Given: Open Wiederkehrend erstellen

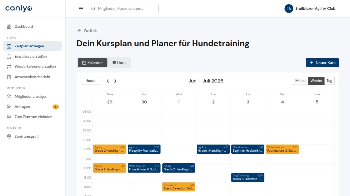Looking at the screenshot, I should pyautogui.click(x=33, y=66).
